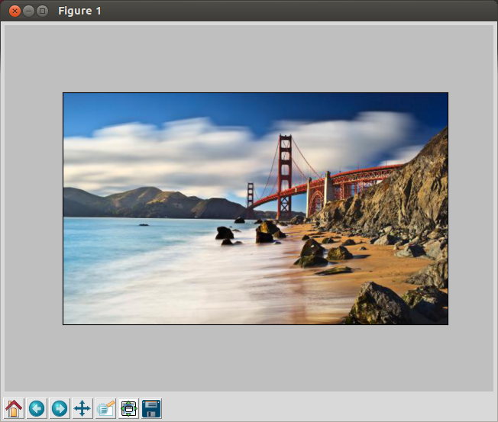
Task: Minimize the Figure 1 window
Action: 28,11
